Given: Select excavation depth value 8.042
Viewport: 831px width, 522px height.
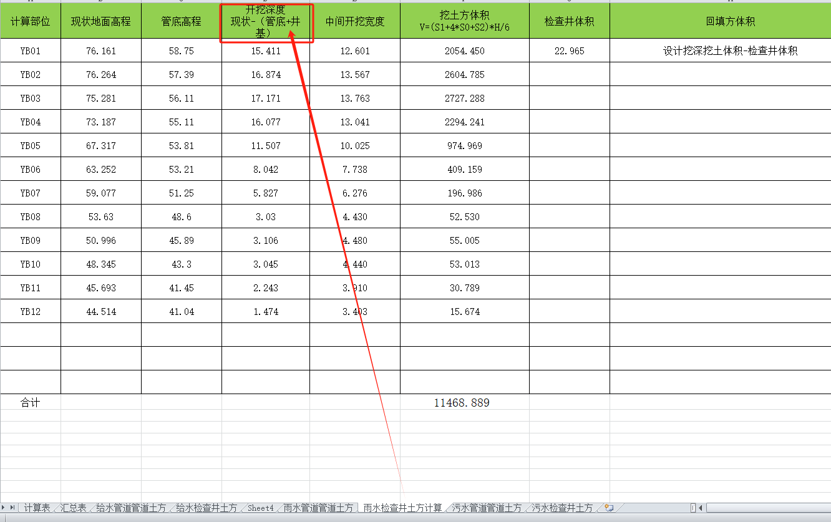Looking at the screenshot, I should 266,169.
